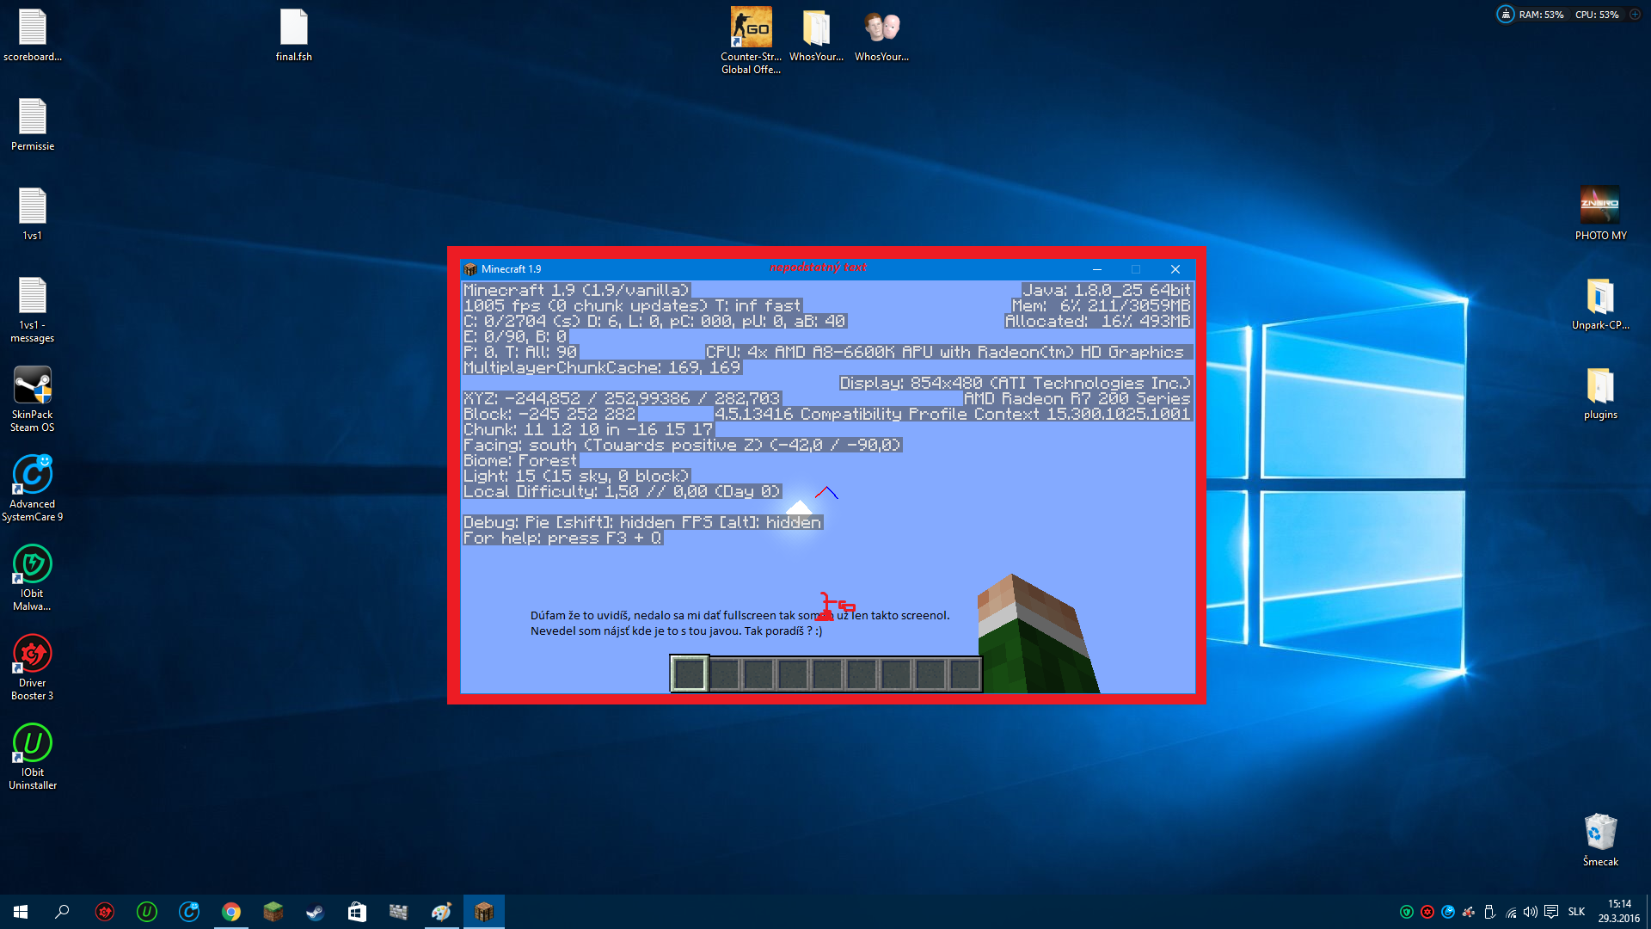This screenshot has height=929, width=1651.
Task: Switch to Paint in the taskbar
Action: (441, 912)
